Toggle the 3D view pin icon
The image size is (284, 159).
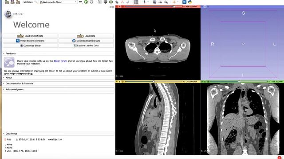202,7
